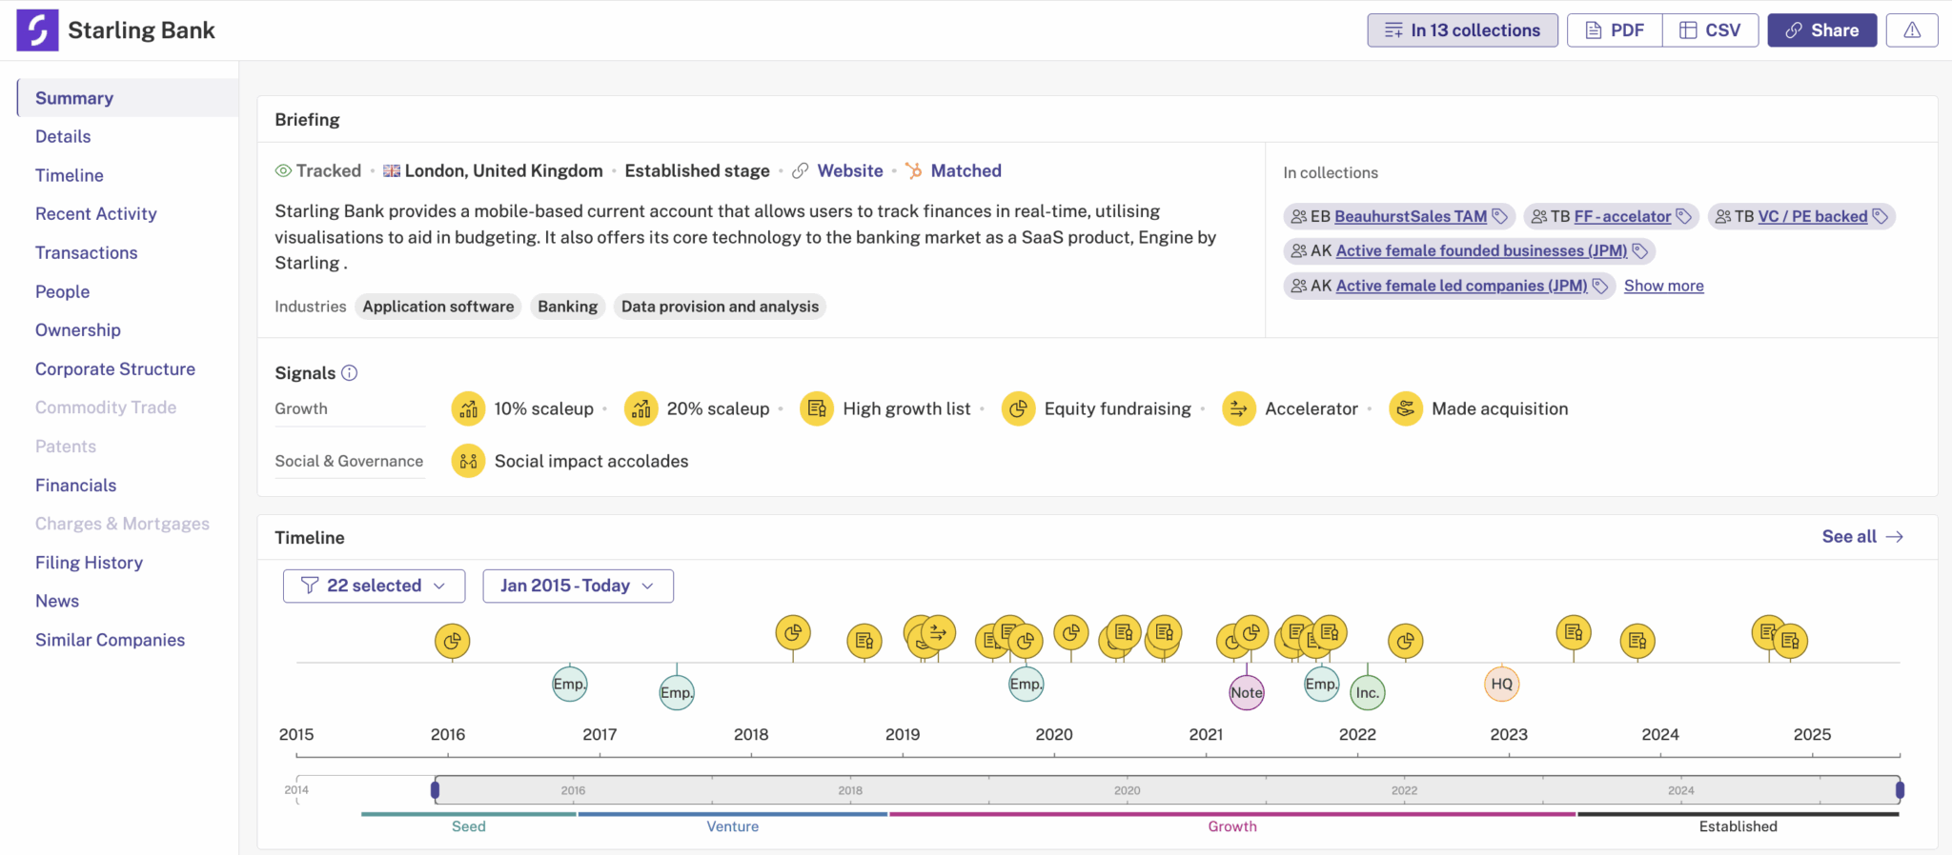1952x855 pixels.
Task: Click the warning triangle report icon
Action: tap(1911, 30)
